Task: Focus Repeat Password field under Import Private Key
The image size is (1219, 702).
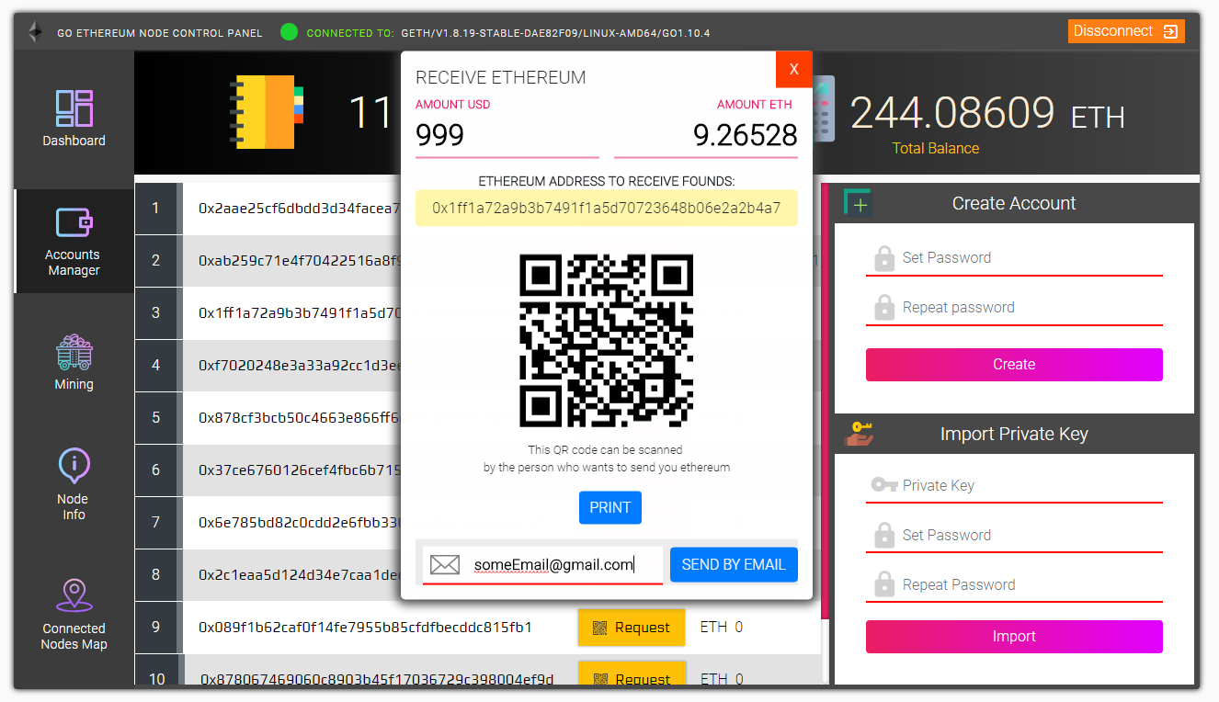Action: pyautogui.click(x=1014, y=585)
